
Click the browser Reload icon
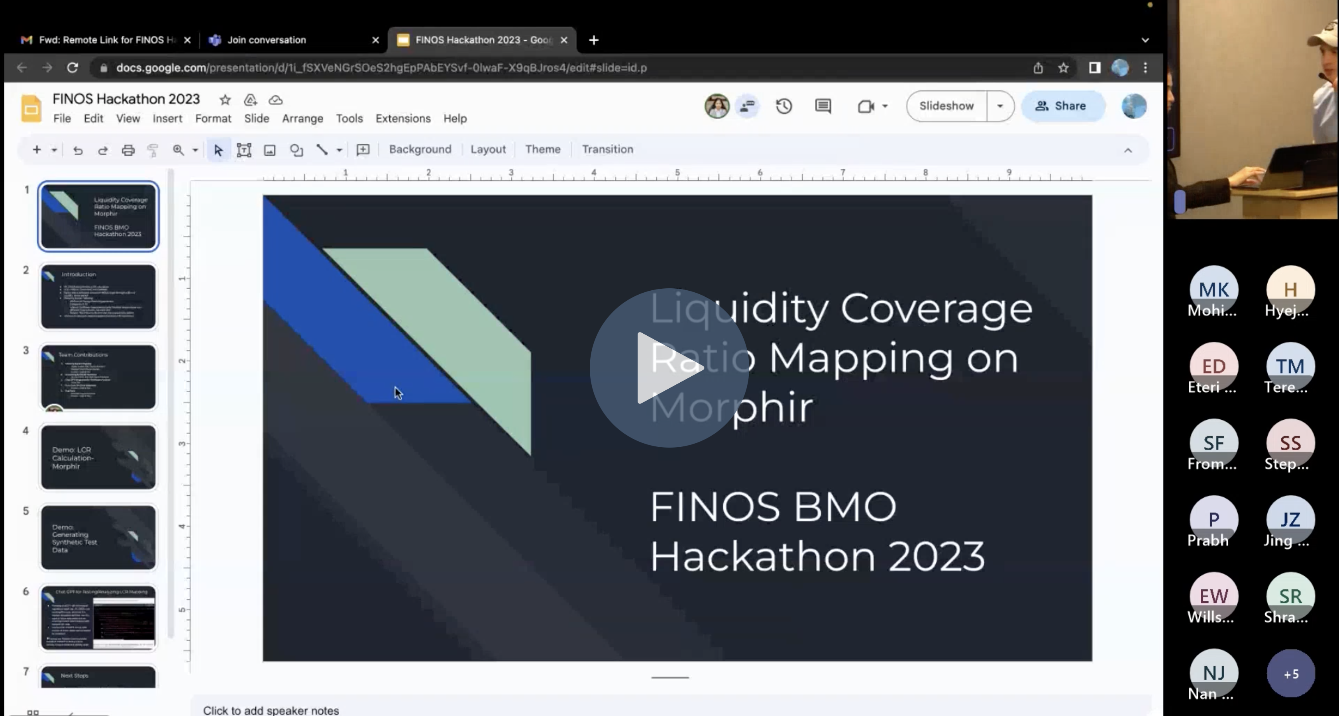73,68
